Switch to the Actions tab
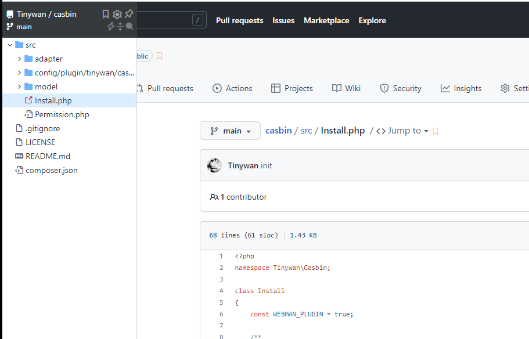Screen dimensions: 529x339 [x=232, y=88]
